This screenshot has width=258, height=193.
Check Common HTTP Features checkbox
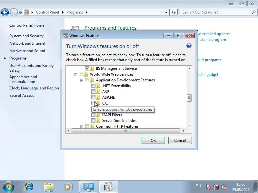point(87,126)
